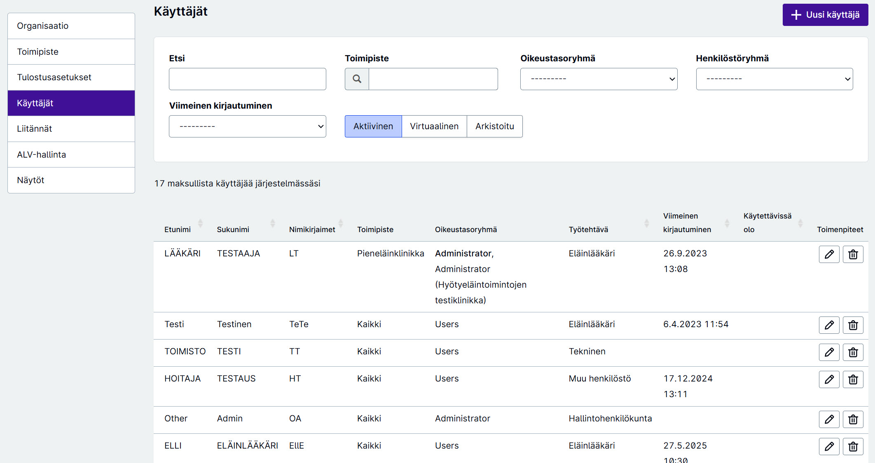Open Organisaatio in the sidebar
Viewport: 875px width, 463px height.
tap(71, 26)
